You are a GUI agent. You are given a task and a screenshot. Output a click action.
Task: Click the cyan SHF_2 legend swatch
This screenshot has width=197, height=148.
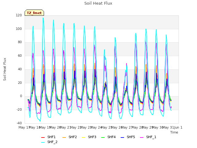click(x=43, y=142)
